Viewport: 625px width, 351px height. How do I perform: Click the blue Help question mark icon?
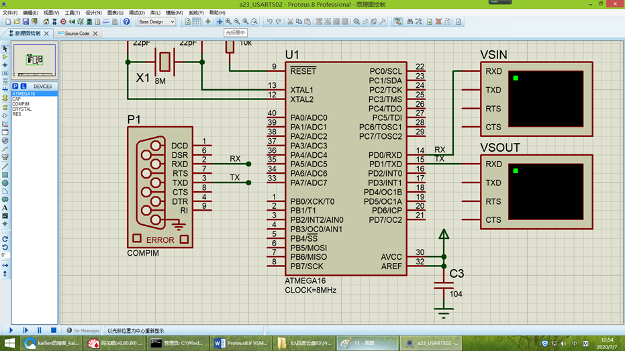[x=126, y=21]
